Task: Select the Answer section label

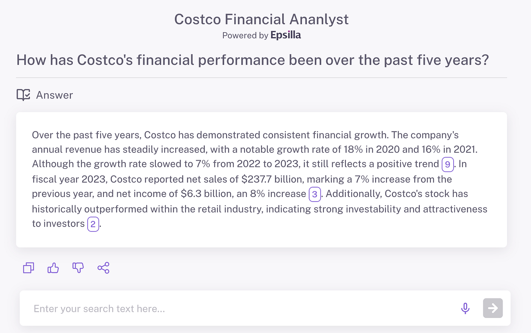Action: click(54, 95)
